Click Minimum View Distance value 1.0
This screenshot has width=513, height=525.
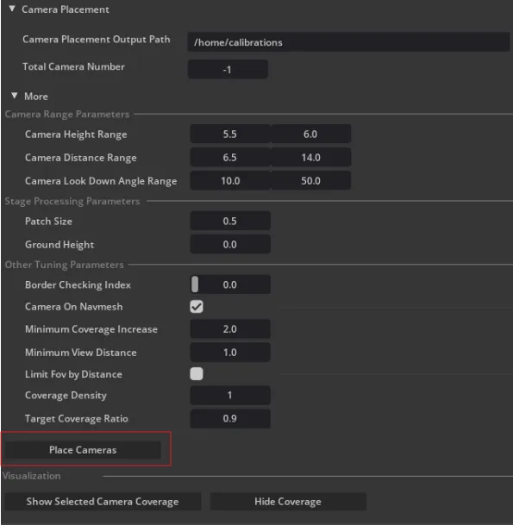tap(230, 353)
